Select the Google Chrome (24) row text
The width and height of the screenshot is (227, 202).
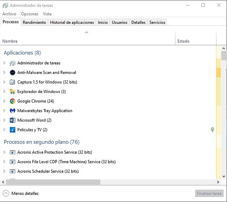[36, 101]
